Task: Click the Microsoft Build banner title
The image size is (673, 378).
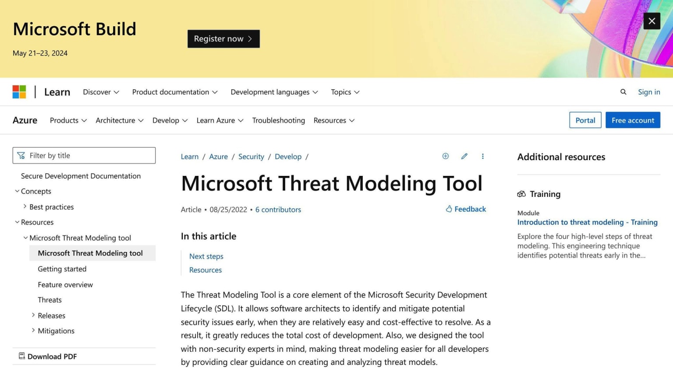Action: pos(74,29)
